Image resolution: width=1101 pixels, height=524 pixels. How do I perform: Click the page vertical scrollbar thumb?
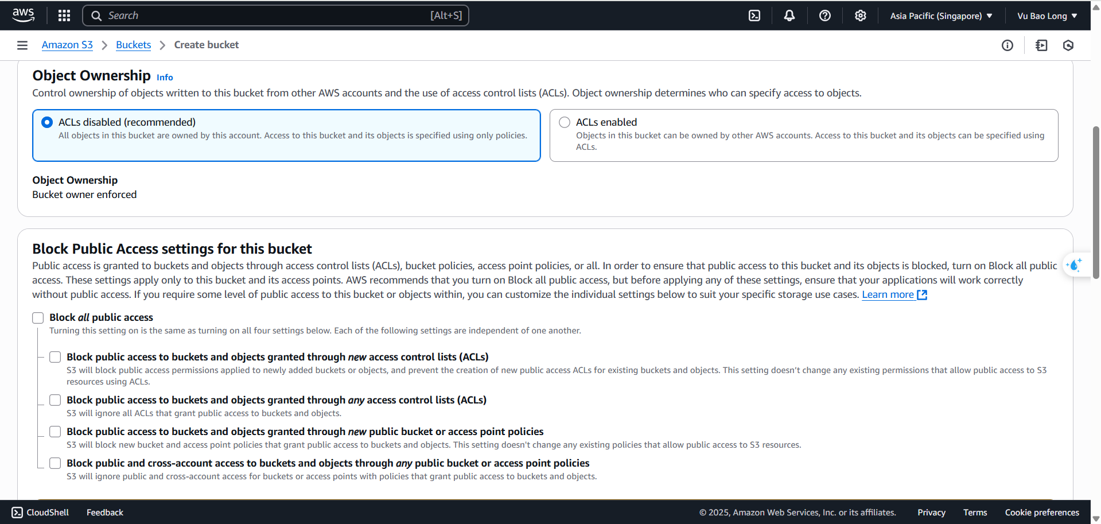[1096, 202]
